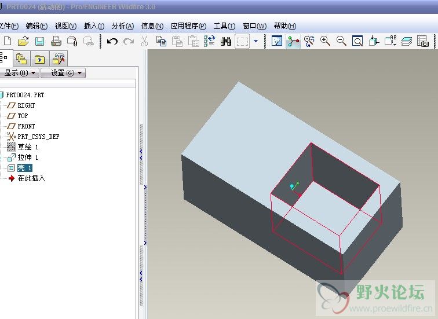
Task: Click the Zoom In magnifier
Action: pyautogui.click(x=325, y=41)
